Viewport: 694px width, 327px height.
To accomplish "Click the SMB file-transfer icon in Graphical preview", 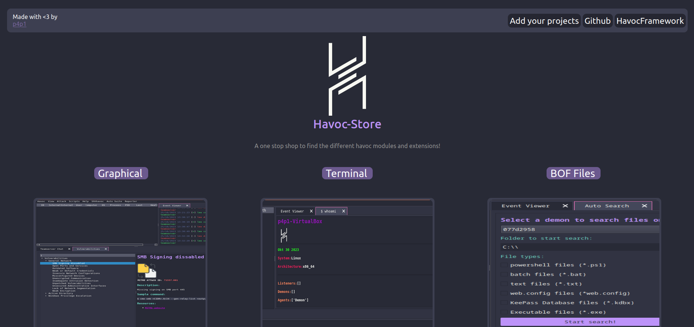I will 147,270.
